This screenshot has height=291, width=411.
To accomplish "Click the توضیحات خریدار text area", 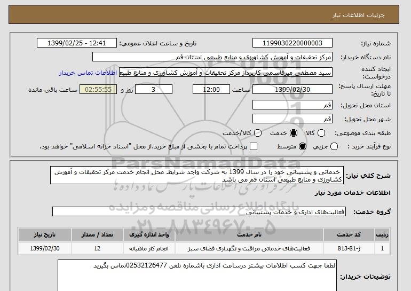I will [x=197, y=276].
